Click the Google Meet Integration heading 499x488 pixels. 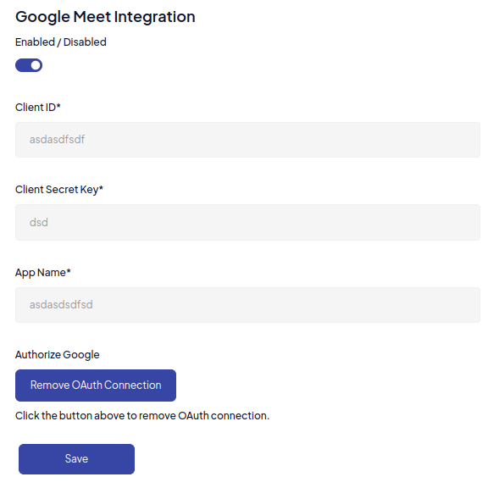105,17
